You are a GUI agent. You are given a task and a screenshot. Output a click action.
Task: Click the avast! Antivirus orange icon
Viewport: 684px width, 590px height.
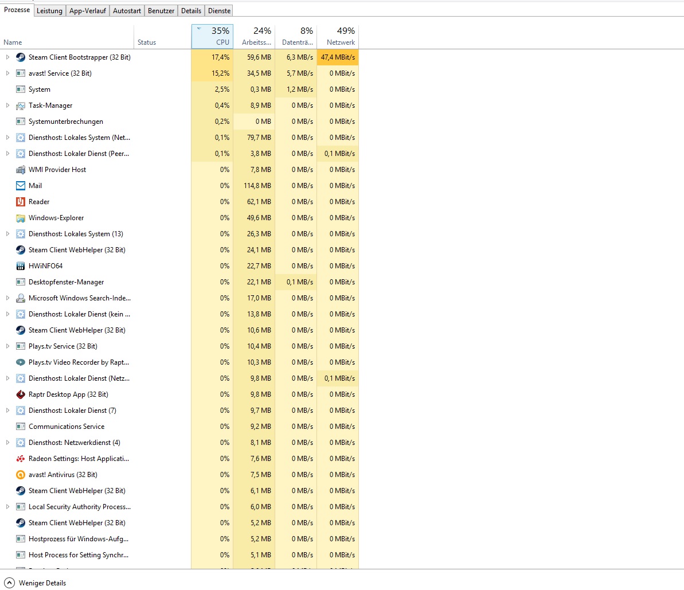pyautogui.click(x=21, y=475)
